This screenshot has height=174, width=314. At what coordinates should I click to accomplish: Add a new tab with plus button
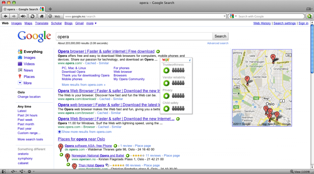point(50,9)
